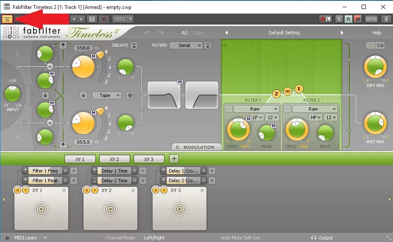This screenshot has width=393, height=242.
Task: Open the Help menu
Action: (x=376, y=33)
